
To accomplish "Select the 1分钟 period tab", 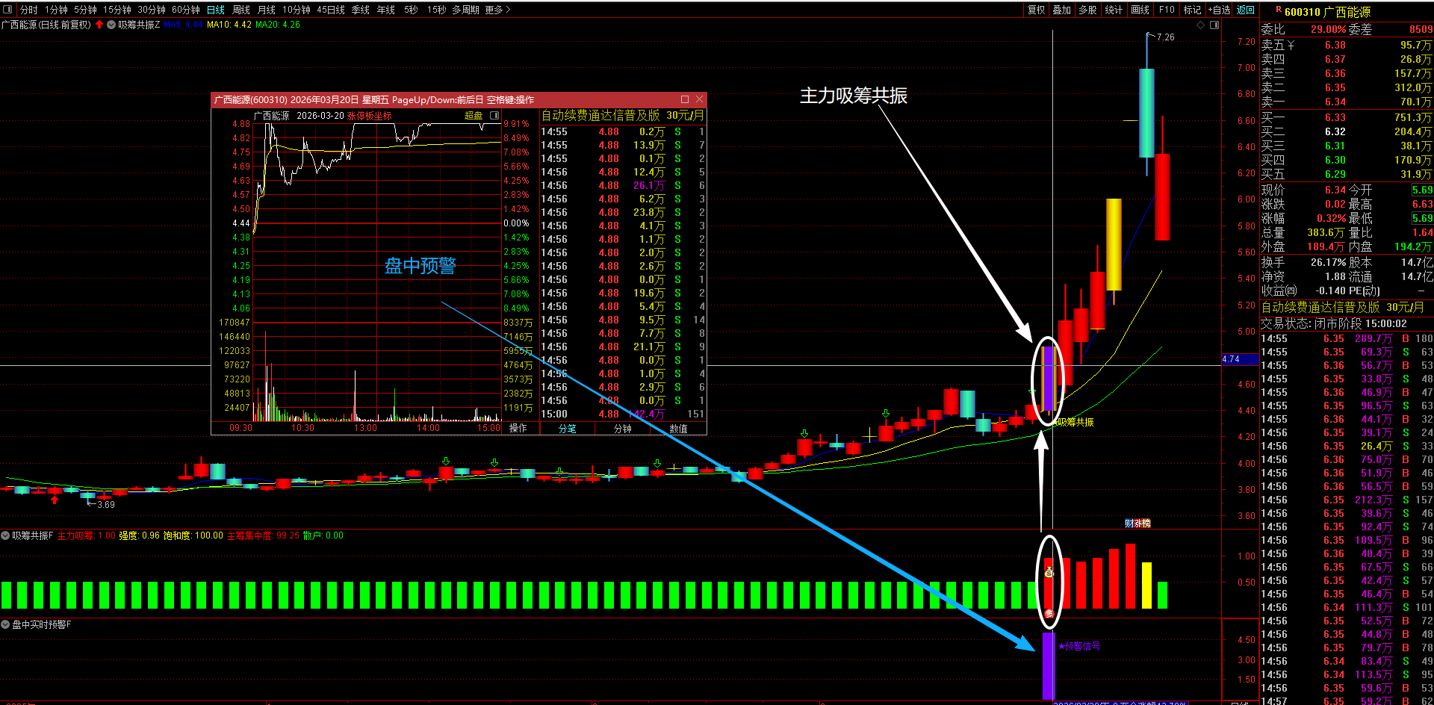I will pyautogui.click(x=56, y=10).
